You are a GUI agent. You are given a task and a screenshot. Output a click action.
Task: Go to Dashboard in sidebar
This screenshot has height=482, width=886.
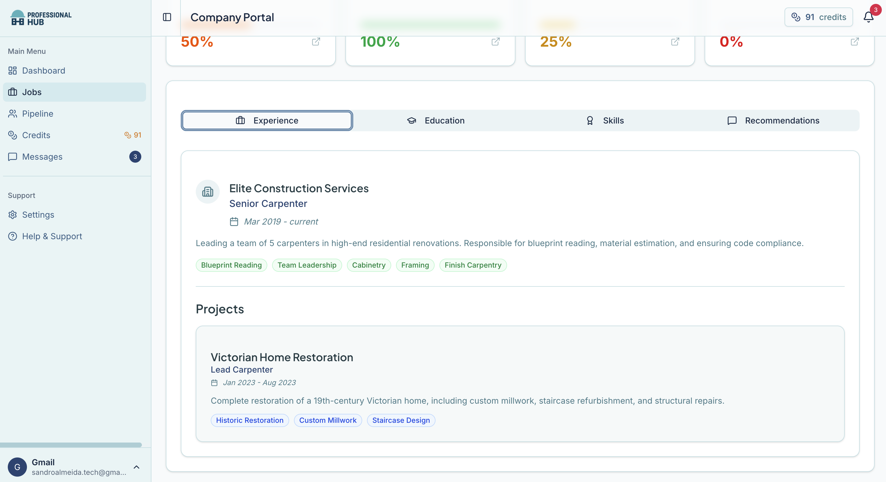click(43, 71)
